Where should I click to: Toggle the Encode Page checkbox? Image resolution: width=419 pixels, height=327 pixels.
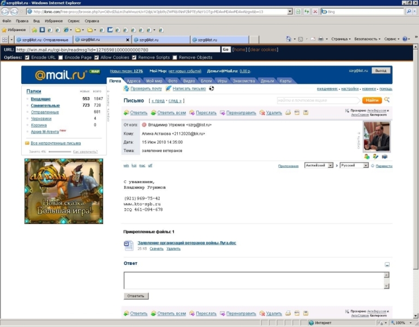[x=61, y=57]
